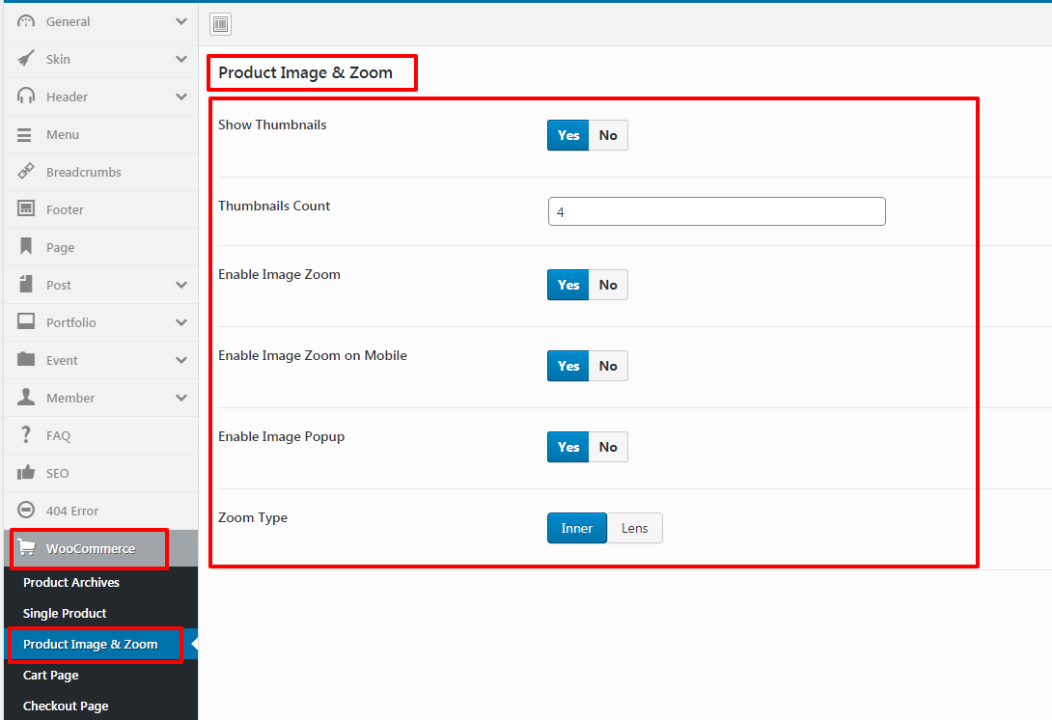Viewport: 1052px width, 720px height.
Task: Expand the Member section chevron
Action: click(181, 398)
